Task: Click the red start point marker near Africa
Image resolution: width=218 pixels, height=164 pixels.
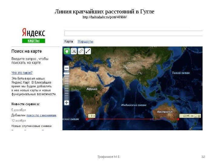Action: coord(87,119)
